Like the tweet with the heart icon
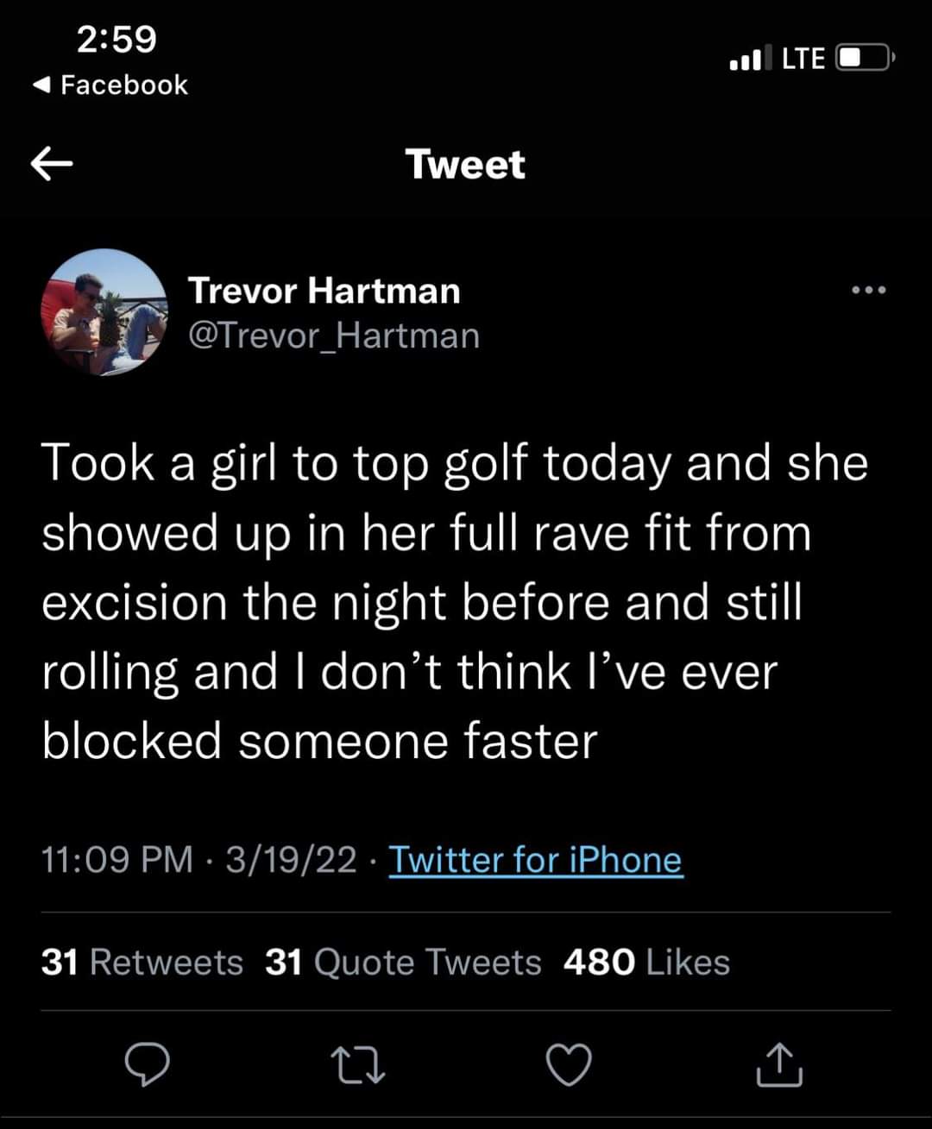 [x=570, y=1064]
